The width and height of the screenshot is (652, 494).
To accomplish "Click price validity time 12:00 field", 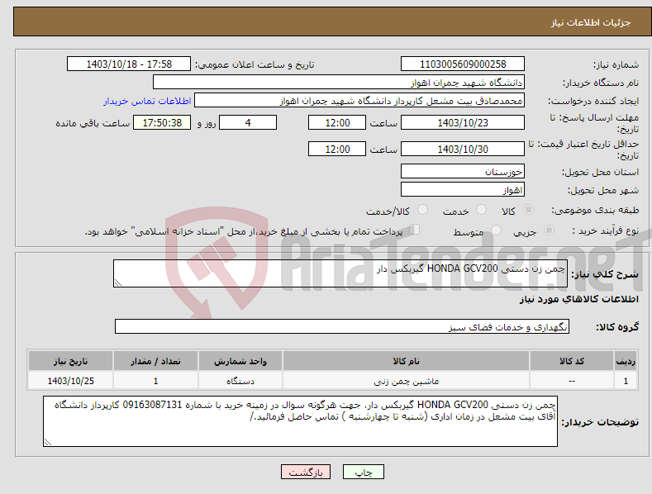I will [337, 149].
